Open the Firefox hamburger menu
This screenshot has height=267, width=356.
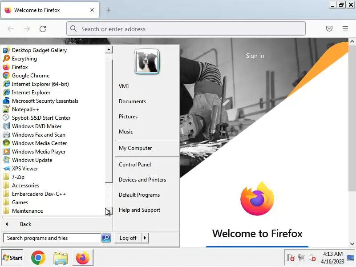point(345,28)
